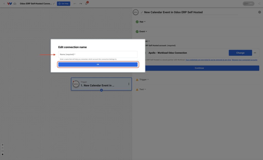Click the green check icon next to Event
Viewport: 263px width, 160px height.
click(x=137, y=31)
